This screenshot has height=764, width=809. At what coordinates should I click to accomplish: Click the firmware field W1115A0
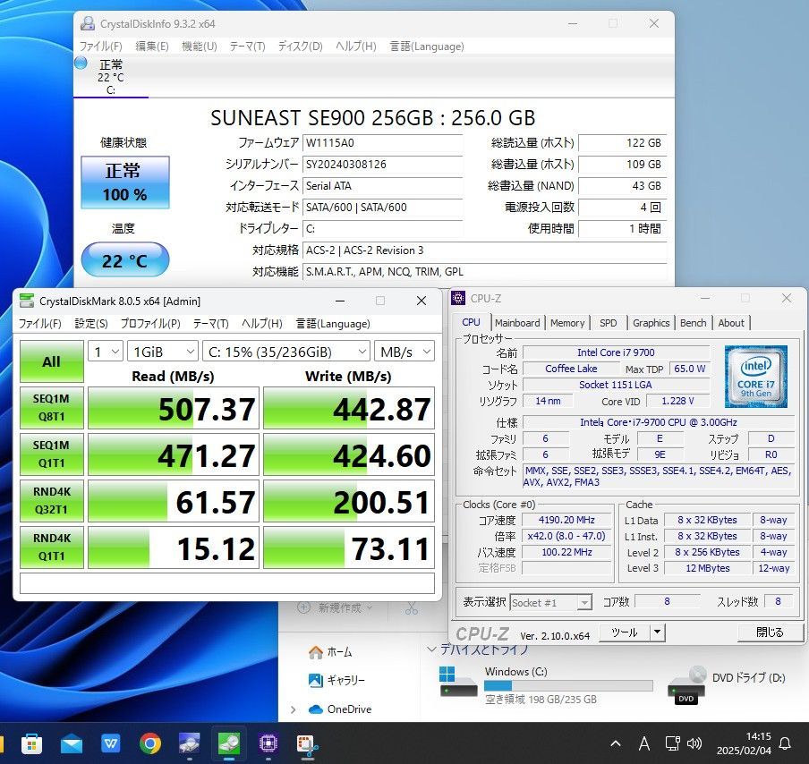[x=382, y=143]
